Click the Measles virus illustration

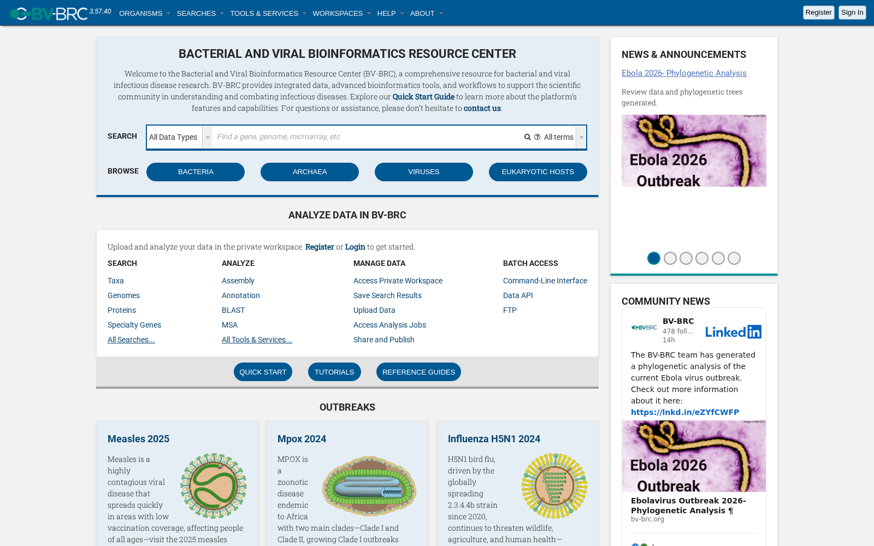tap(214, 485)
